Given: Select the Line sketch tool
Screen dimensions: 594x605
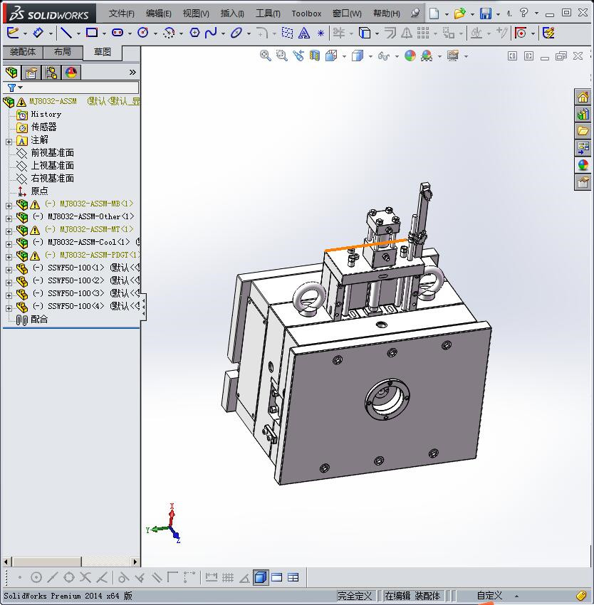Looking at the screenshot, I should [66, 33].
